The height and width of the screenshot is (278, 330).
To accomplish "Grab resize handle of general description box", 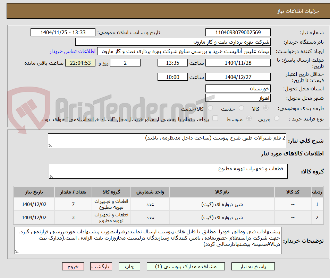I will 50,146.
